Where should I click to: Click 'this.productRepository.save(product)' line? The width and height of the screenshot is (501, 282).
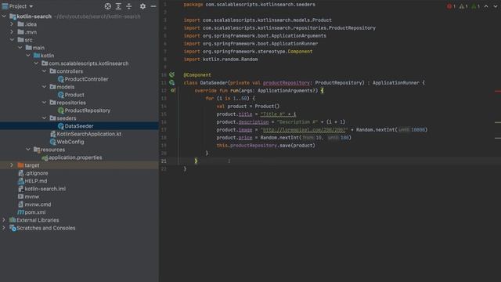(266, 146)
